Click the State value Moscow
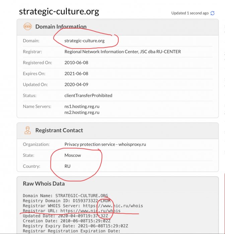 73,155
